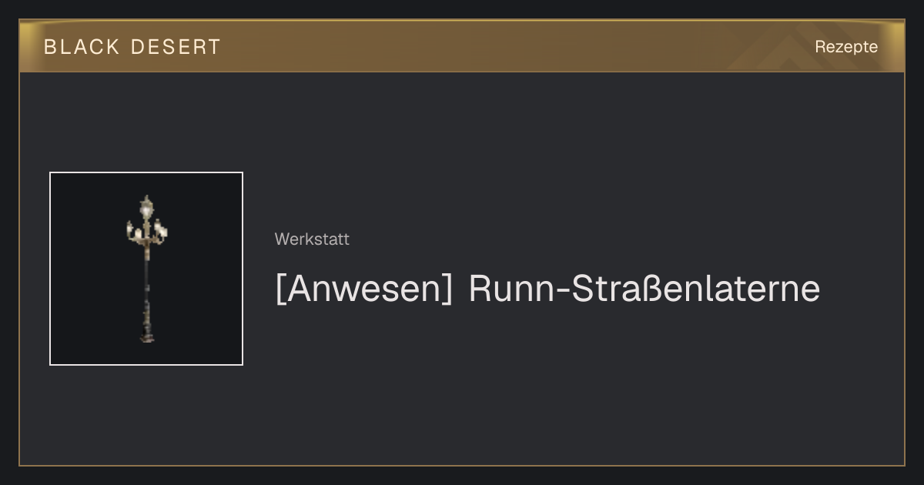Click the lantern's side candelabra arms
This screenshot has height=485, width=924.
pos(146,231)
